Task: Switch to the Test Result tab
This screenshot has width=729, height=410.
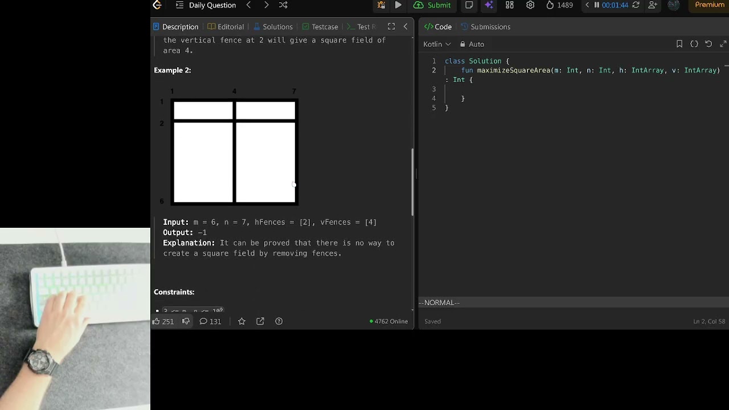Action: [362, 27]
